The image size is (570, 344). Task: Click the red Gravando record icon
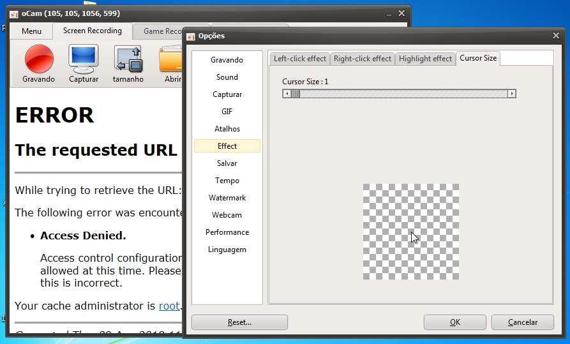pos(39,59)
